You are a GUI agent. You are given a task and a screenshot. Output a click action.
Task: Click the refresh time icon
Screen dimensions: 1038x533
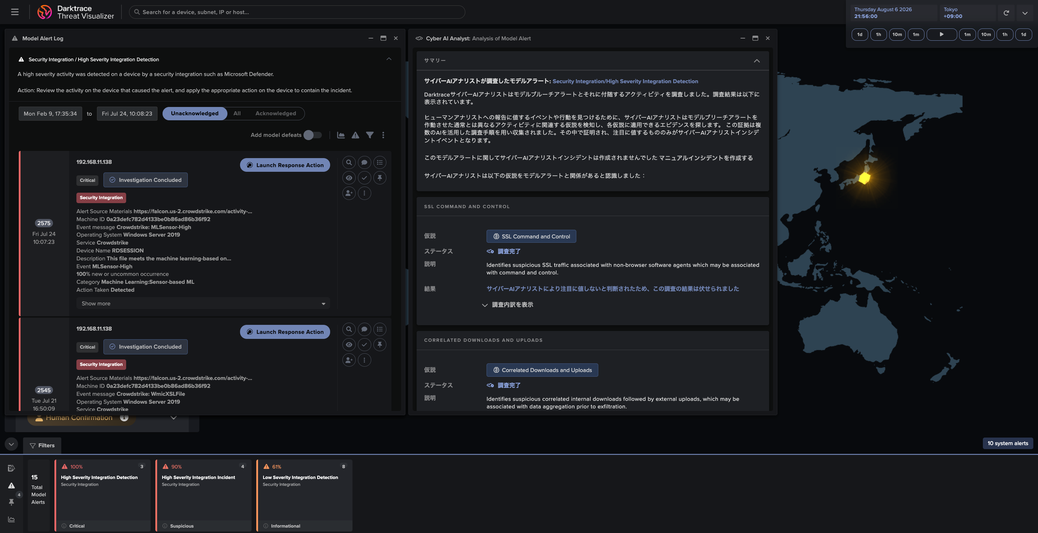coord(1006,13)
